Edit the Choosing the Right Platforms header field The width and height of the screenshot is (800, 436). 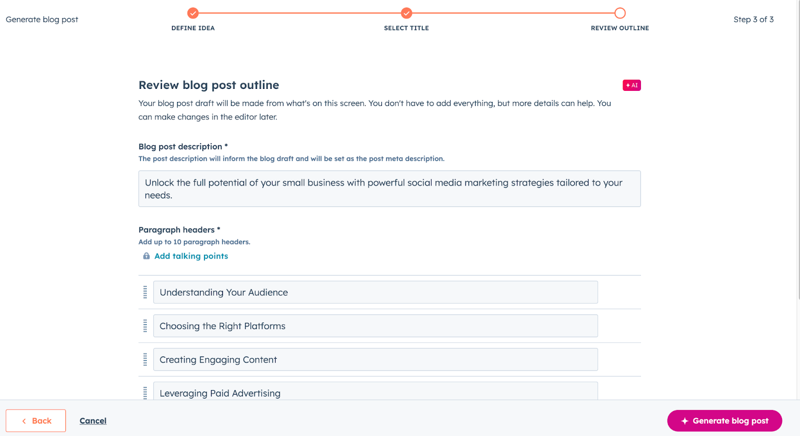pyautogui.click(x=375, y=326)
